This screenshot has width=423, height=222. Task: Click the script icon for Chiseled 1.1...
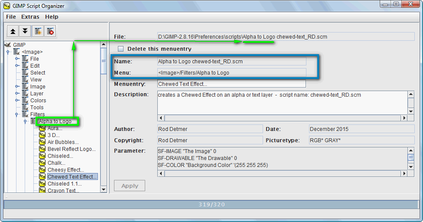click(x=42, y=183)
